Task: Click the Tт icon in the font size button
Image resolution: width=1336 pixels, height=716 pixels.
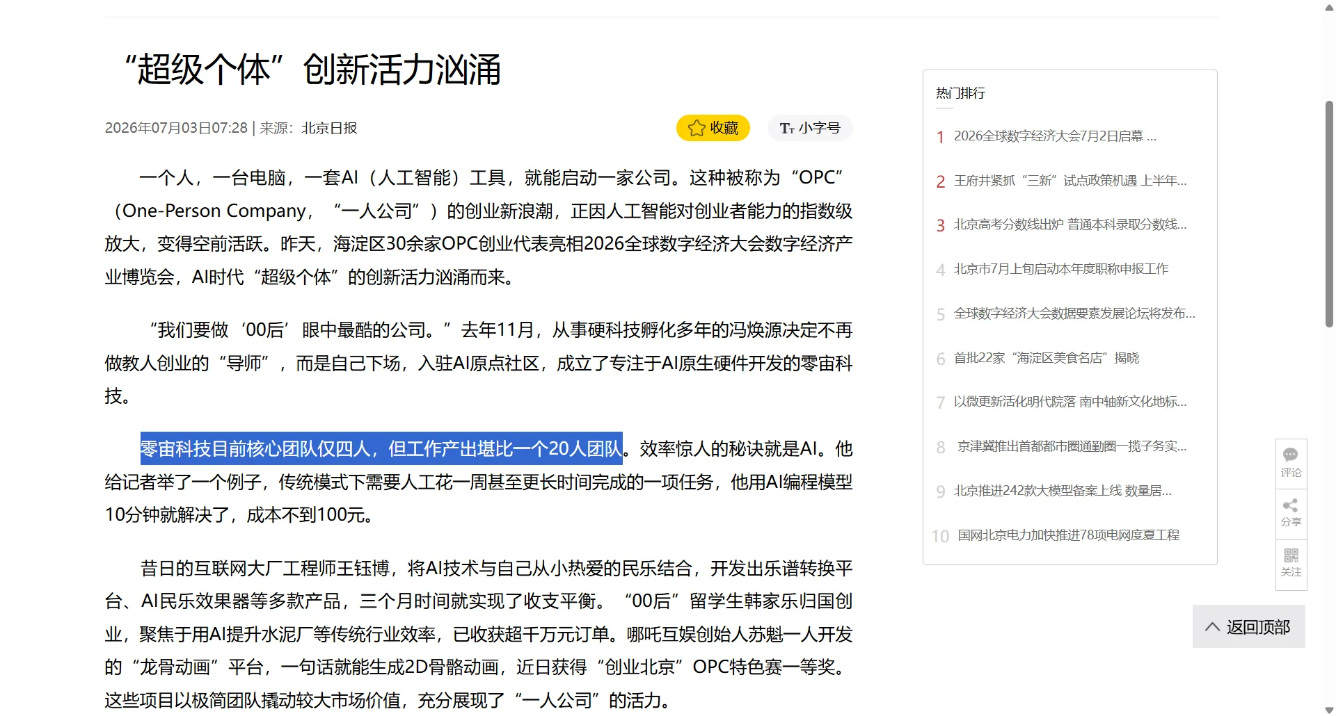Action: pyautogui.click(x=787, y=129)
